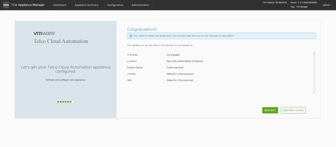
Task: Click the green RESTART button
Action: [270, 110]
